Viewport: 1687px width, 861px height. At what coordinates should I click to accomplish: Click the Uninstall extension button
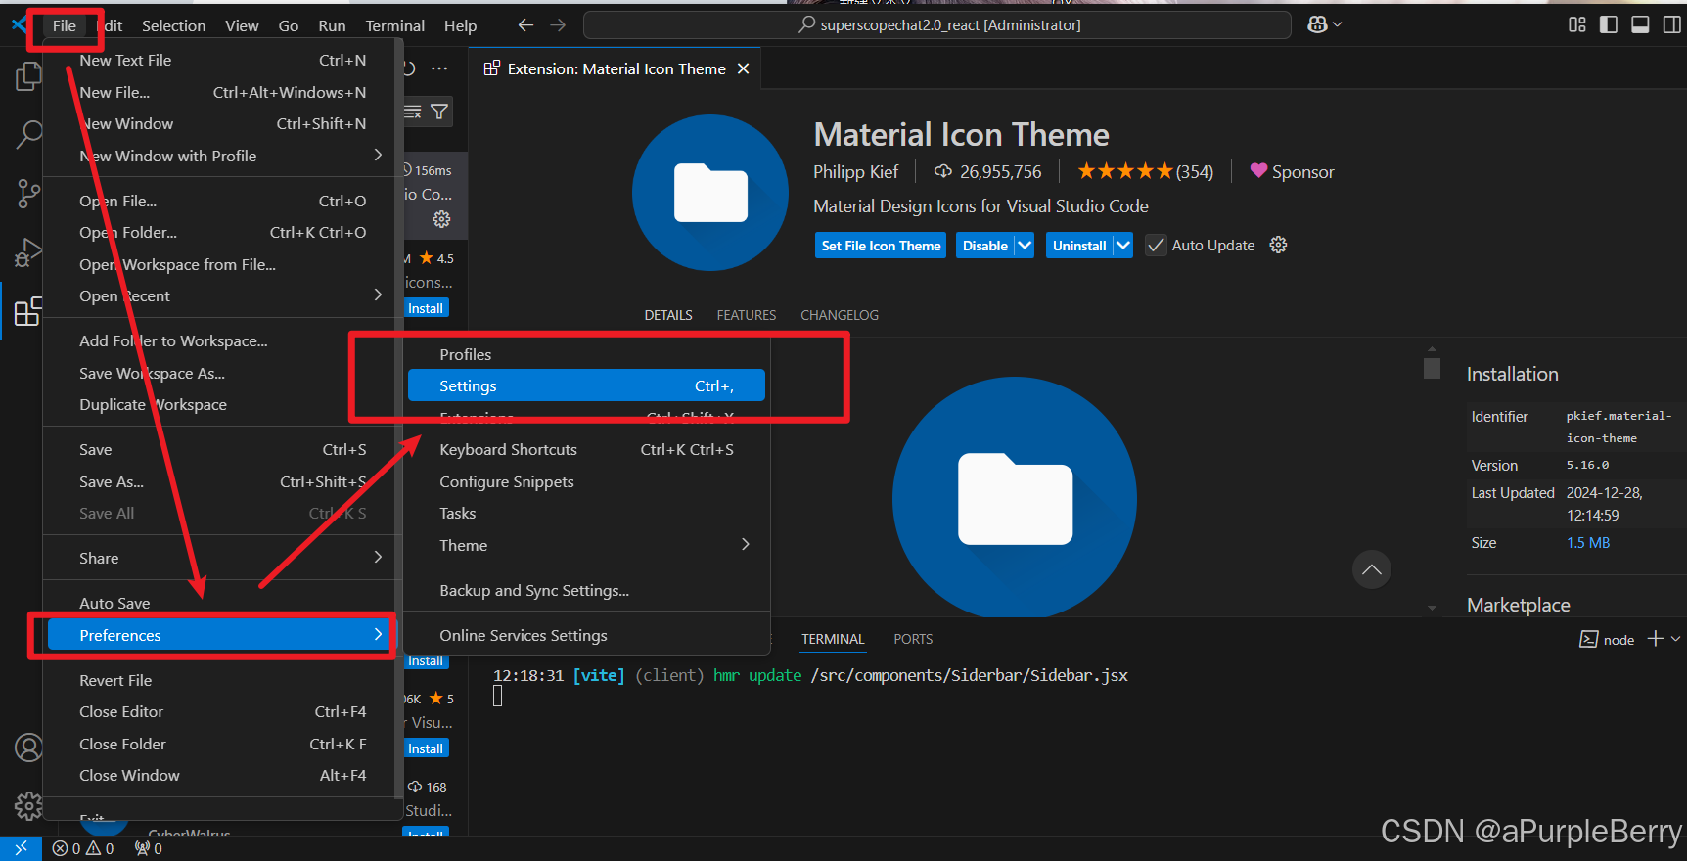coord(1079,246)
